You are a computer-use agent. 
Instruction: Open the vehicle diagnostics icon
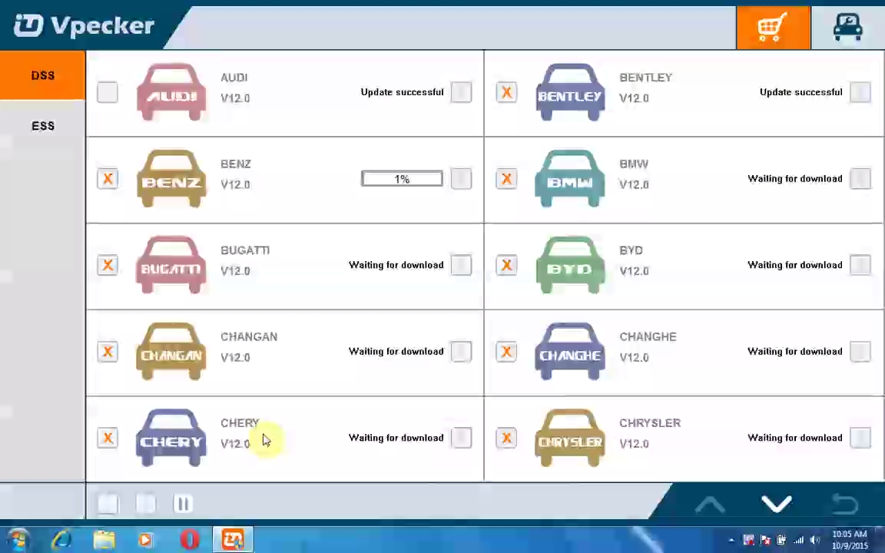click(848, 27)
